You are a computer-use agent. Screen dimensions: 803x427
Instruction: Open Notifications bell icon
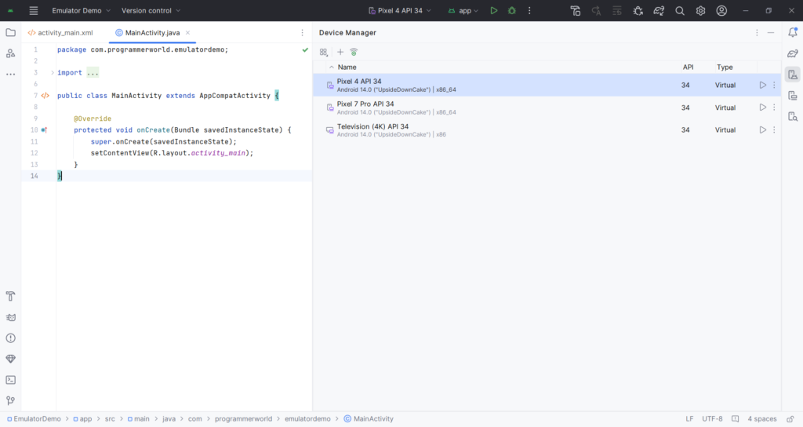[793, 32]
